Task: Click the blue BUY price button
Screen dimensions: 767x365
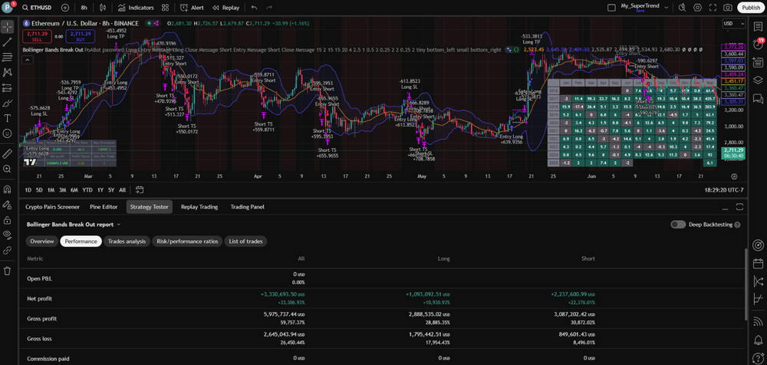Action: tap(79, 37)
